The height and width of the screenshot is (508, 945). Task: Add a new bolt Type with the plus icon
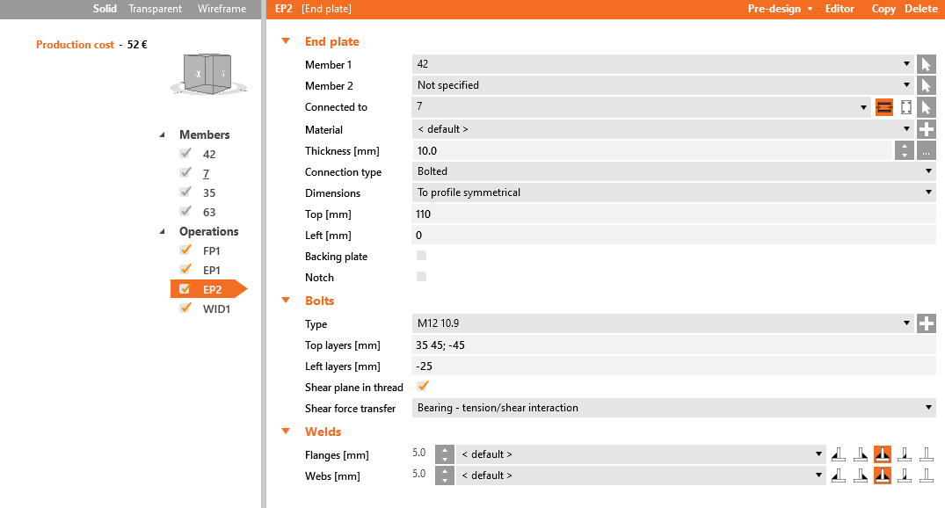click(927, 323)
